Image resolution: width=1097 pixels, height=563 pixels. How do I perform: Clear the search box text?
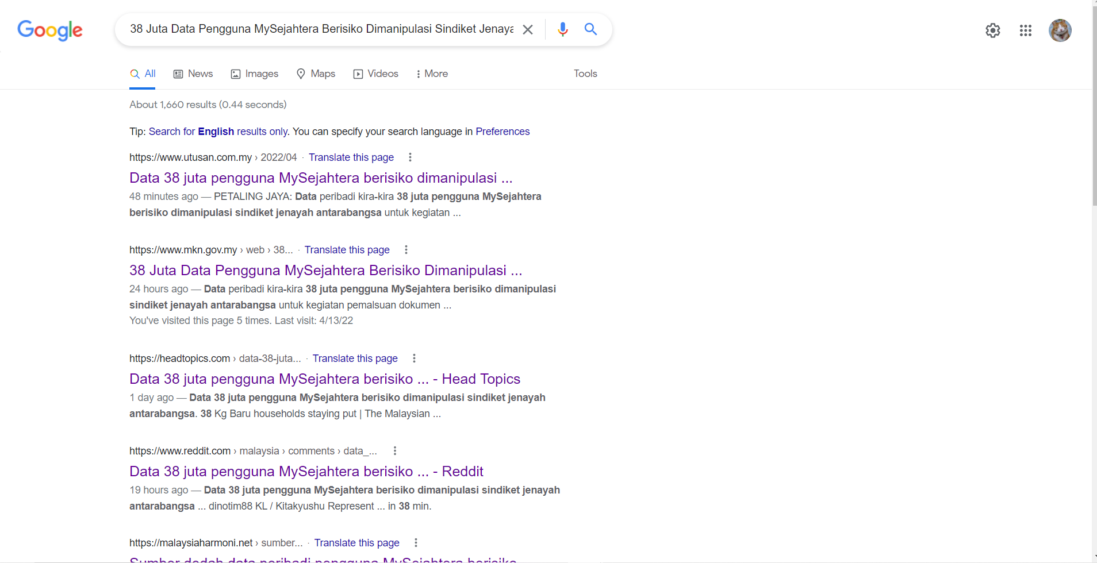tap(527, 29)
